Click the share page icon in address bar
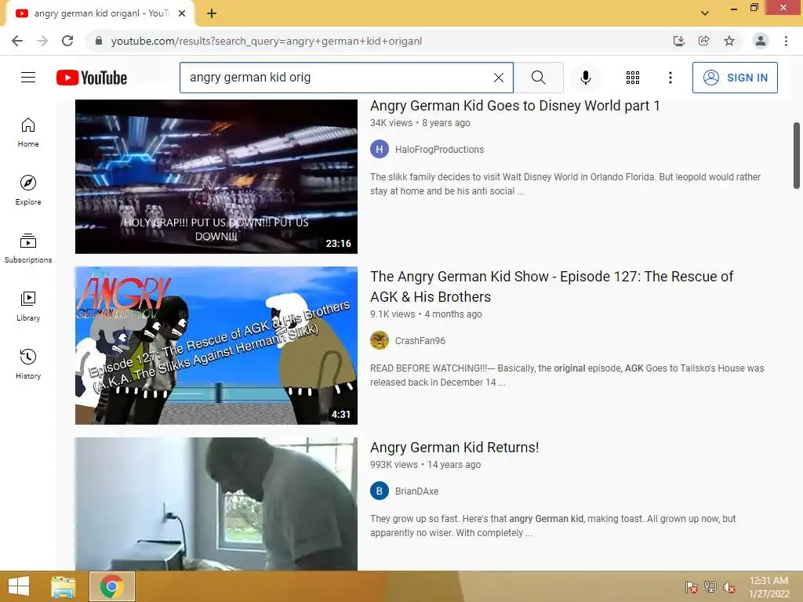The width and height of the screenshot is (803, 602). click(703, 41)
